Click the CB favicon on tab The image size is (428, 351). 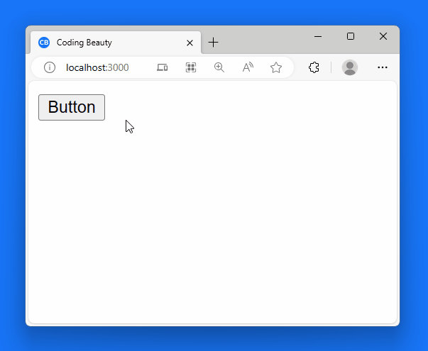tap(44, 43)
